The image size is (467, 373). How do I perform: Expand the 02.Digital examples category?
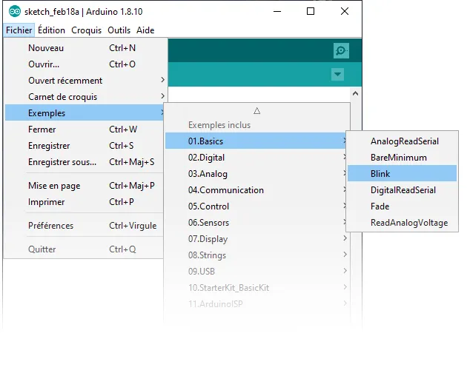click(x=256, y=158)
